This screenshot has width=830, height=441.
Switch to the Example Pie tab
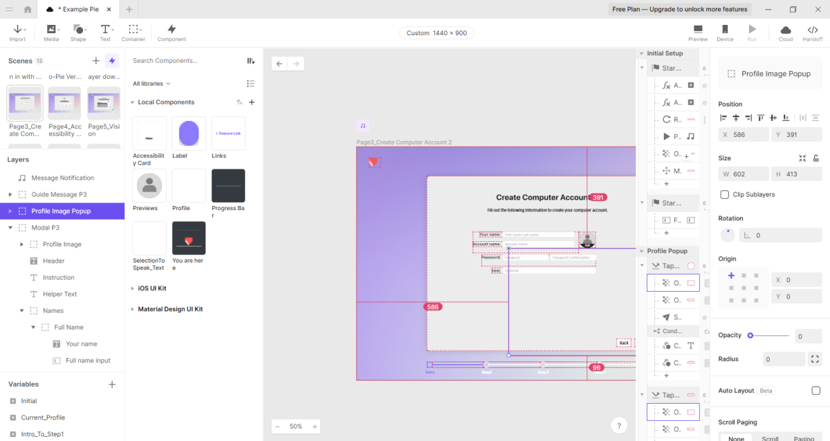pos(77,10)
